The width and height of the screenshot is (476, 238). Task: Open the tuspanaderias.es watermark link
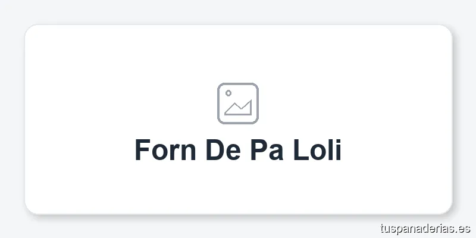(425, 228)
